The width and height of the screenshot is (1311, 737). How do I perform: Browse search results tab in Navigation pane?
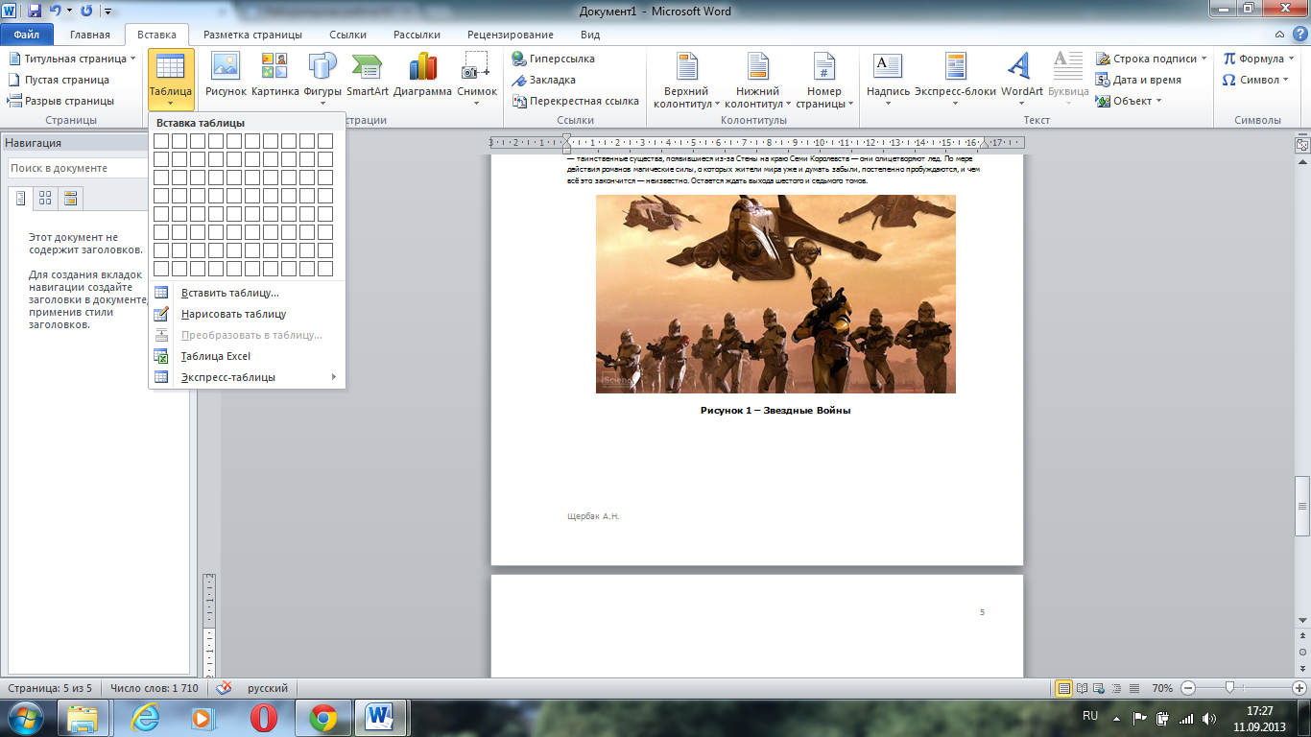pos(70,199)
